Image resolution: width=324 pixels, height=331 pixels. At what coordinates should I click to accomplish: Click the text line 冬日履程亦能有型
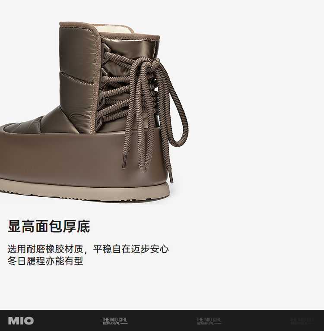pyautogui.click(x=45, y=261)
